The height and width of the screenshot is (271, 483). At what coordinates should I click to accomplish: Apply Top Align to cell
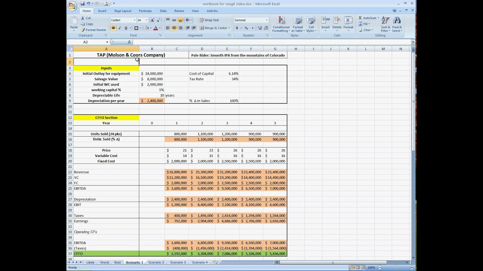coord(168,20)
